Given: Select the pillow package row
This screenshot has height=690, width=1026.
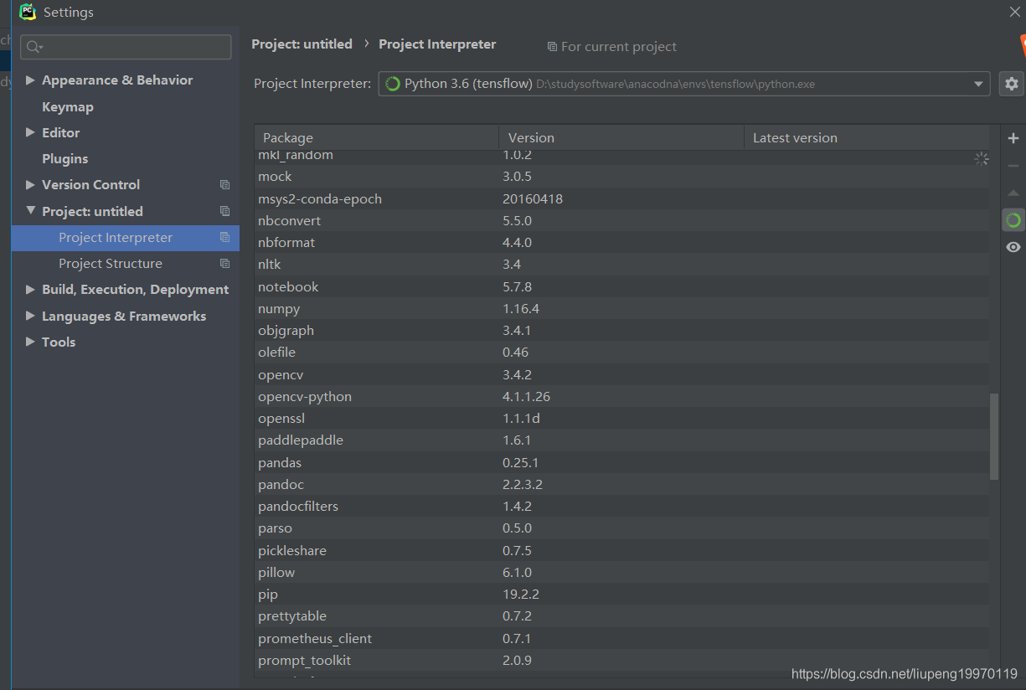Looking at the screenshot, I should click(x=622, y=573).
